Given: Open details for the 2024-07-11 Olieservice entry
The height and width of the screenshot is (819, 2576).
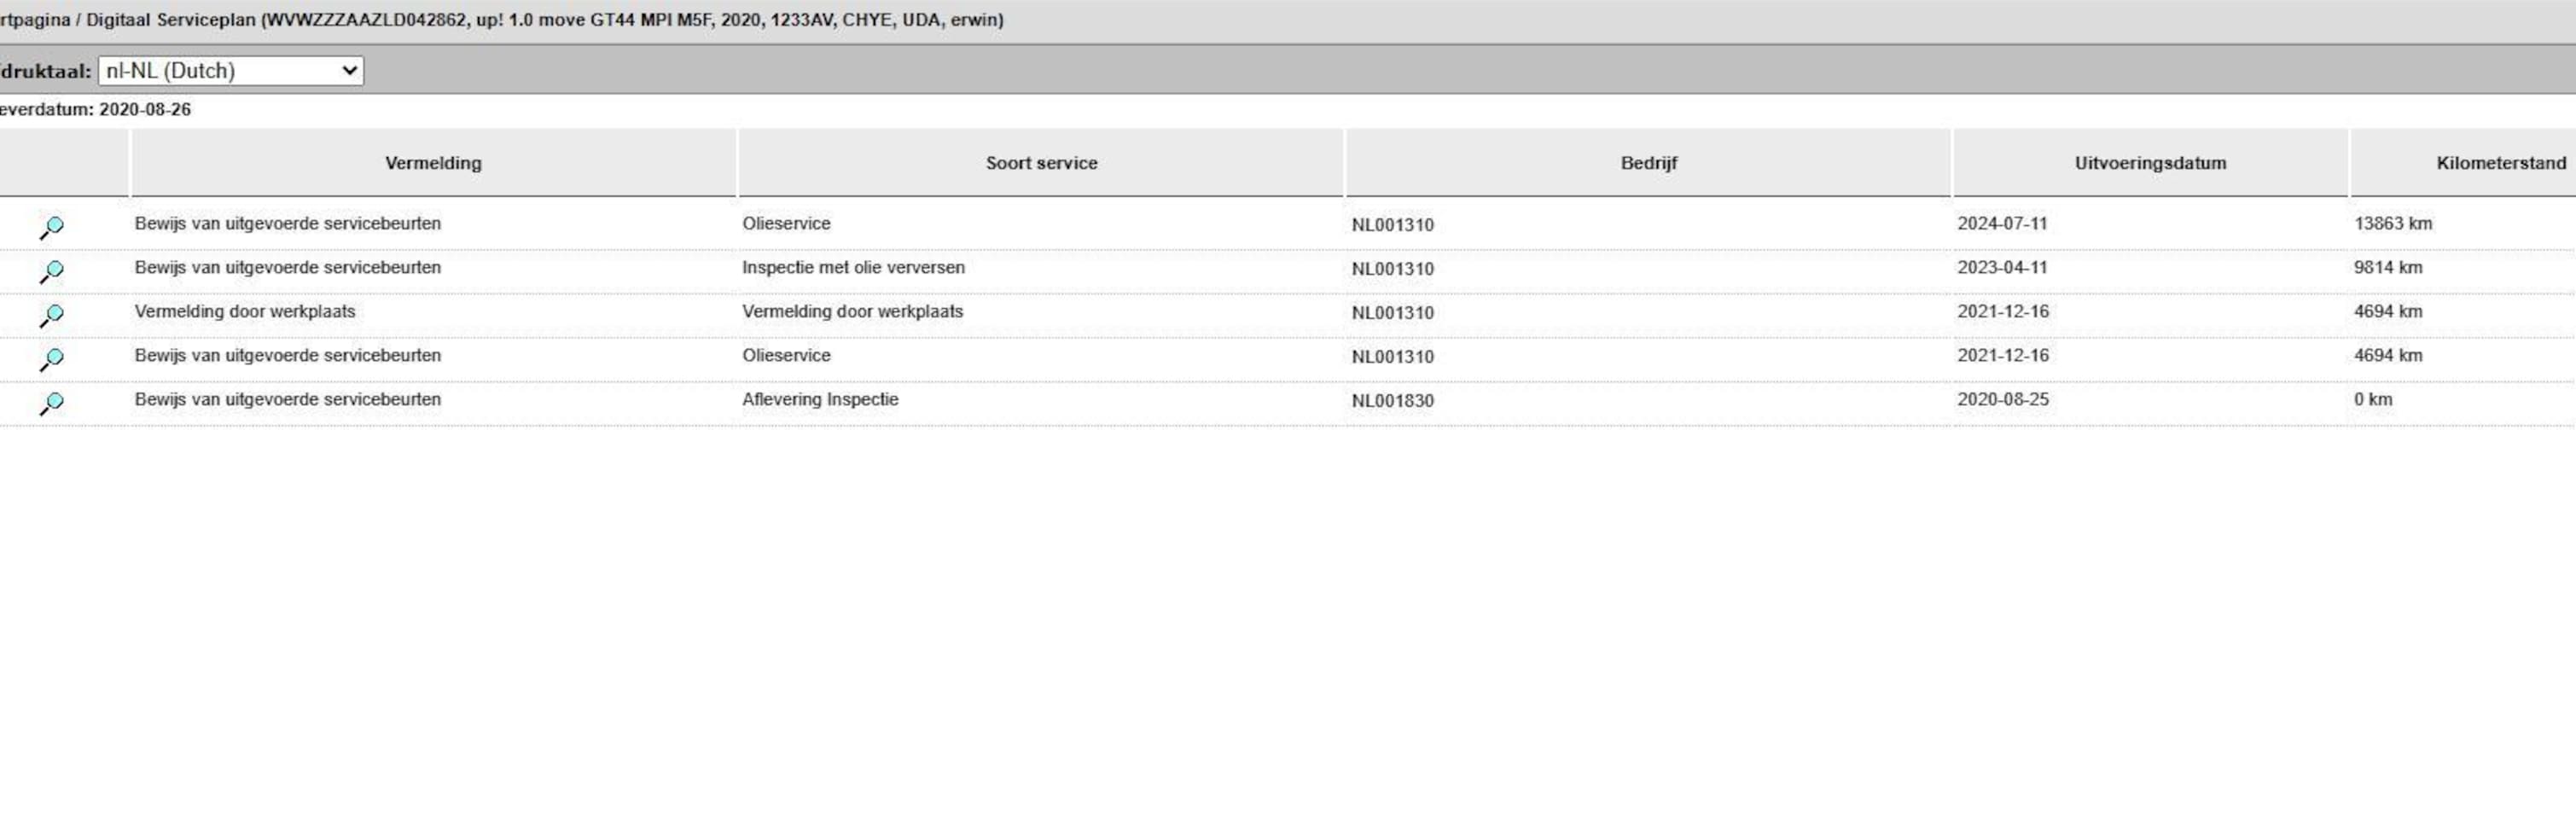Looking at the screenshot, I should coord(51,227).
